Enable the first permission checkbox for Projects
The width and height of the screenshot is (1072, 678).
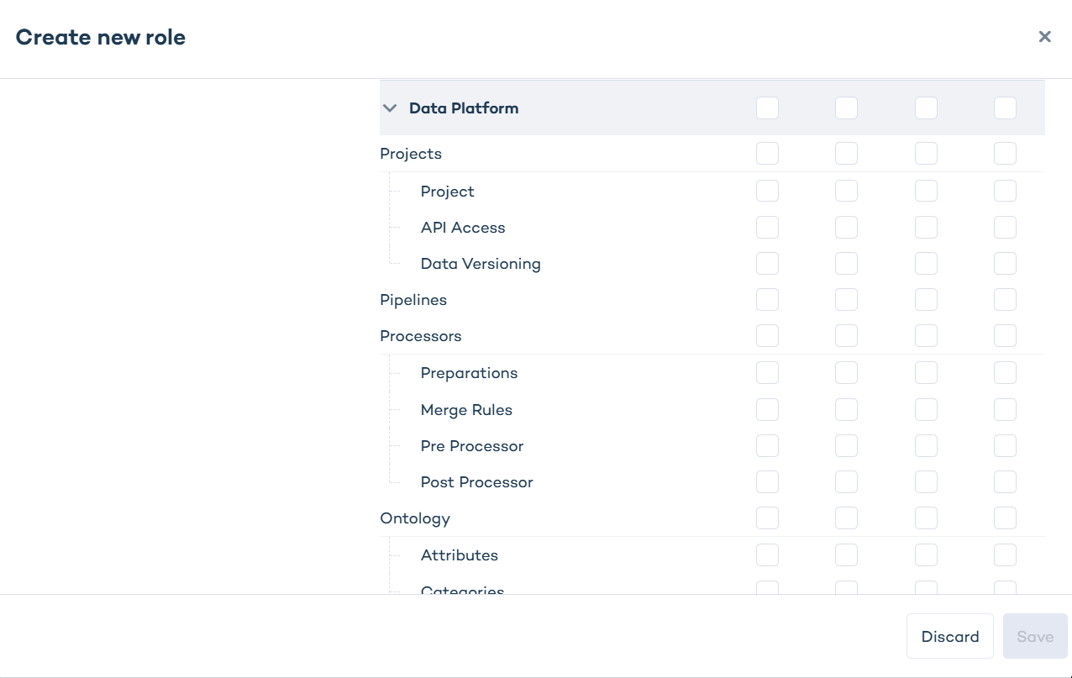(767, 153)
